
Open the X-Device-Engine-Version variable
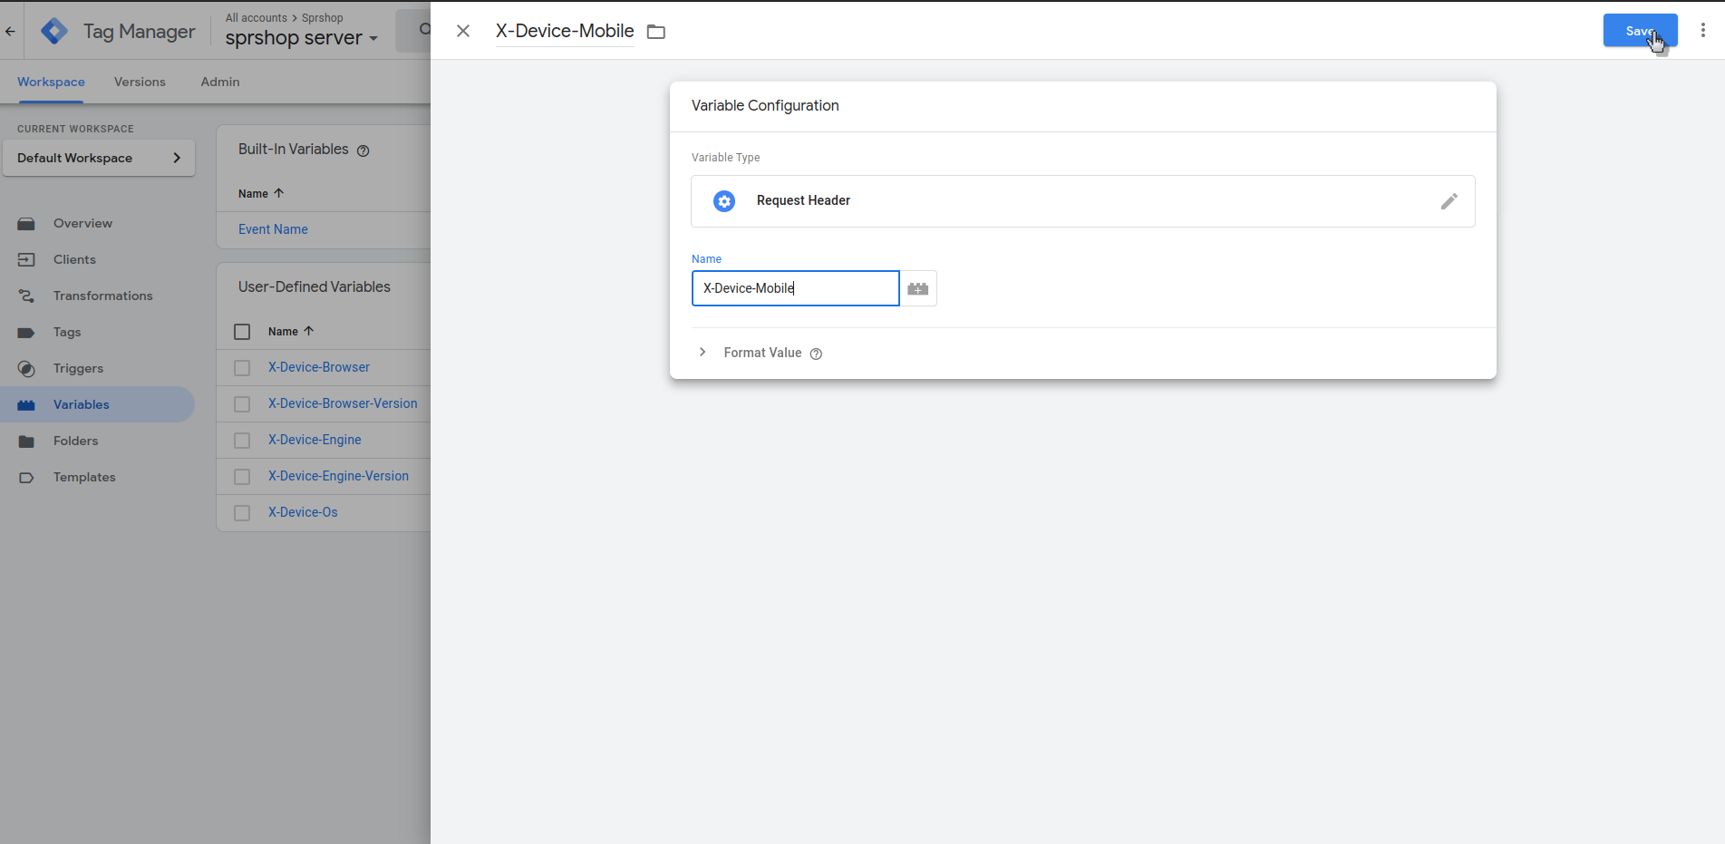coord(338,475)
